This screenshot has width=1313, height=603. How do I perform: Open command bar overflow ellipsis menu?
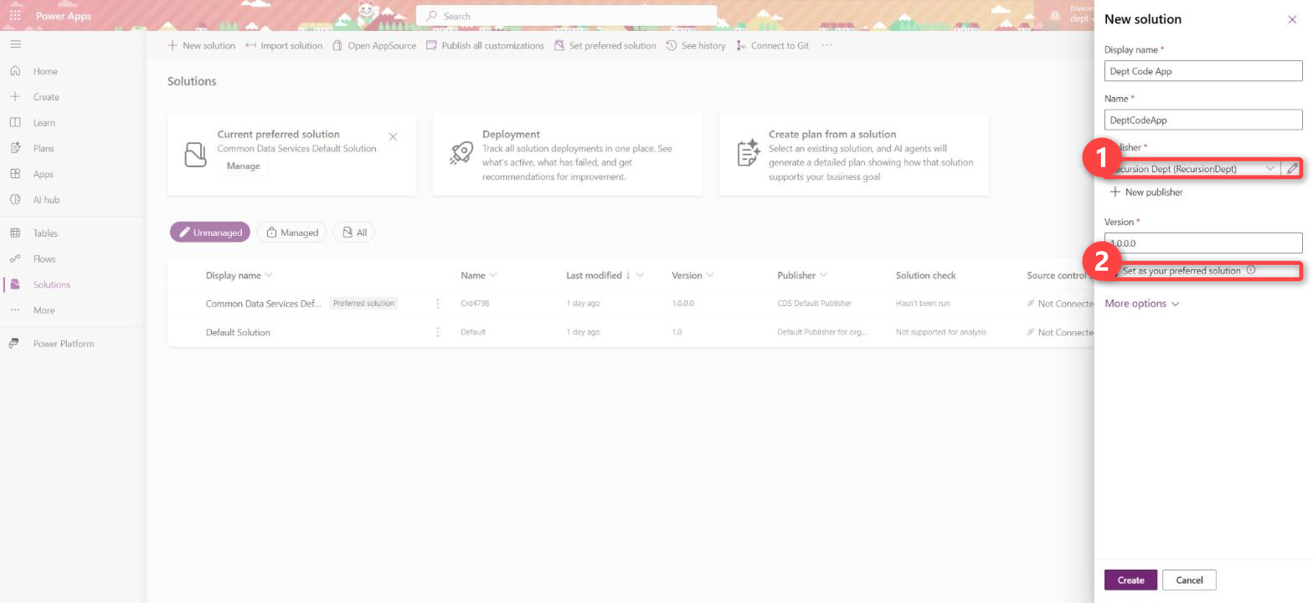click(826, 46)
